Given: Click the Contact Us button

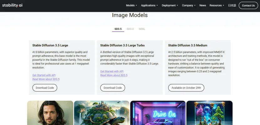Looking at the screenshot, I should [x=248, y=5].
